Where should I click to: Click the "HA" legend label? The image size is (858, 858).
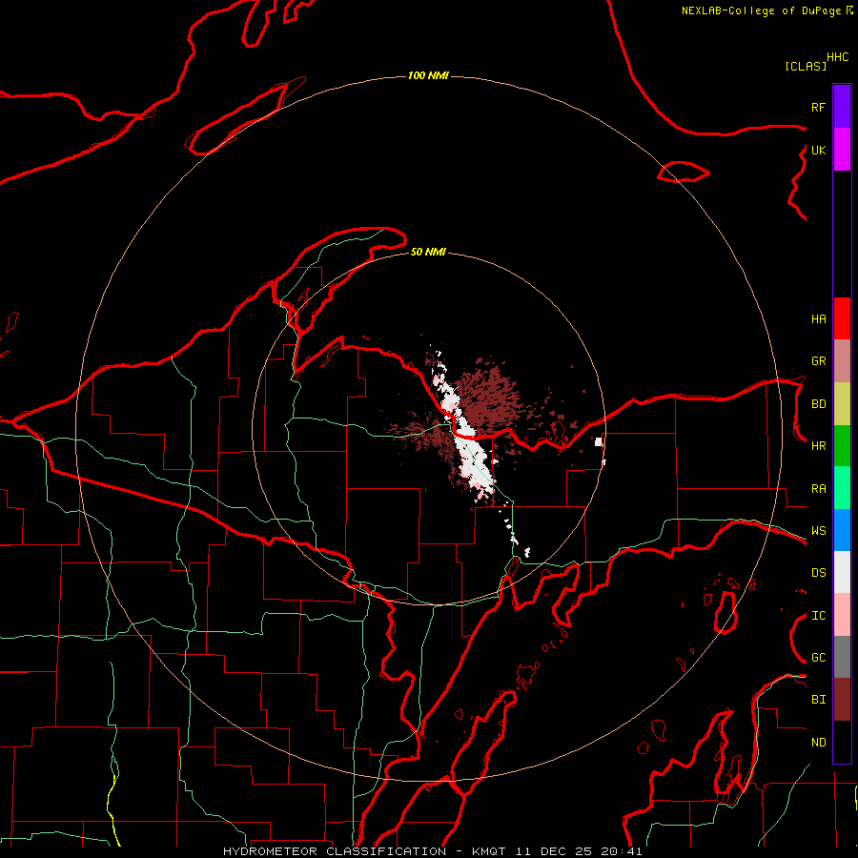tap(818, 318)
